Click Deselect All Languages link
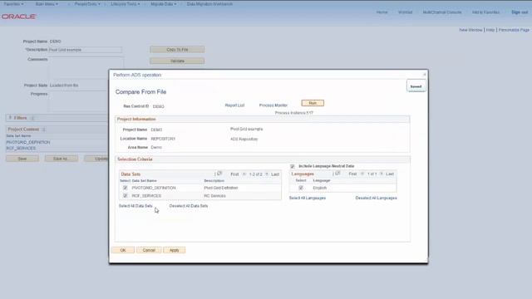 pos(376,198)
